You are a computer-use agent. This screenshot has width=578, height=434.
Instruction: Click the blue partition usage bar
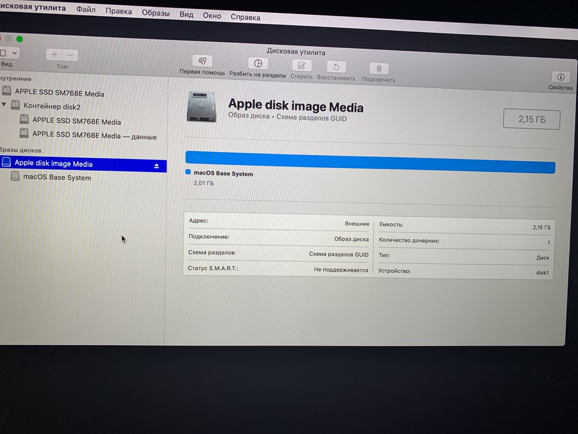370,162
